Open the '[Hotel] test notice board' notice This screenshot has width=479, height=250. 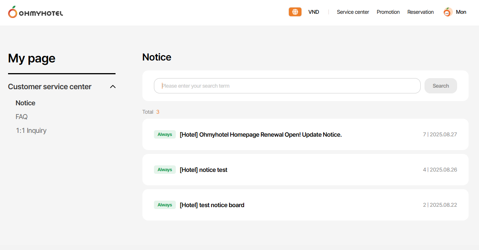point(212,205)
